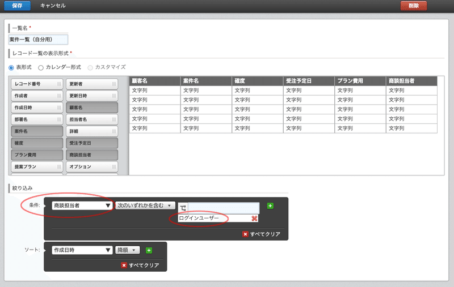Click the greyed プラン費用 field chip

point(37,155)
